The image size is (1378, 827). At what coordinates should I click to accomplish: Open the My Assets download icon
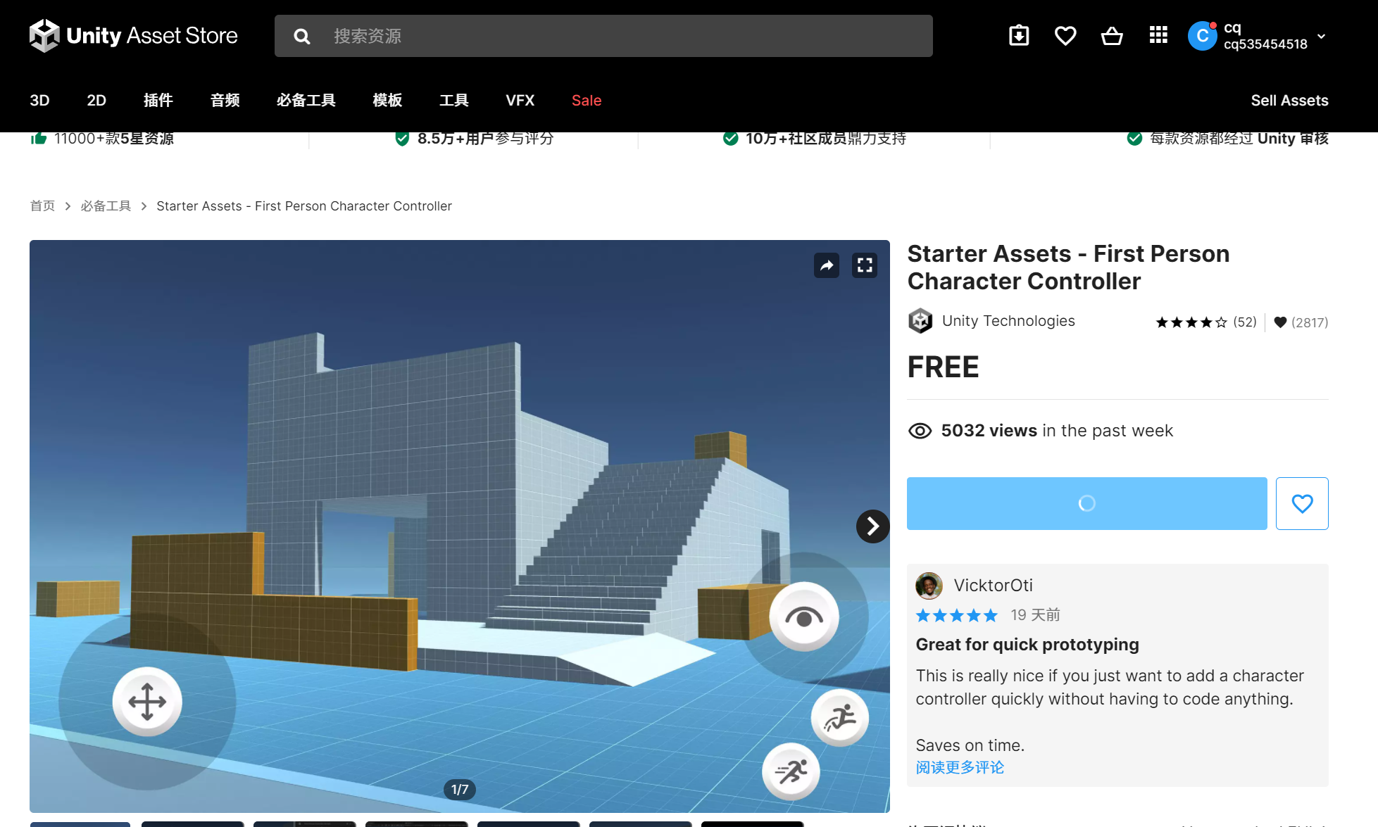(1019, 36)
